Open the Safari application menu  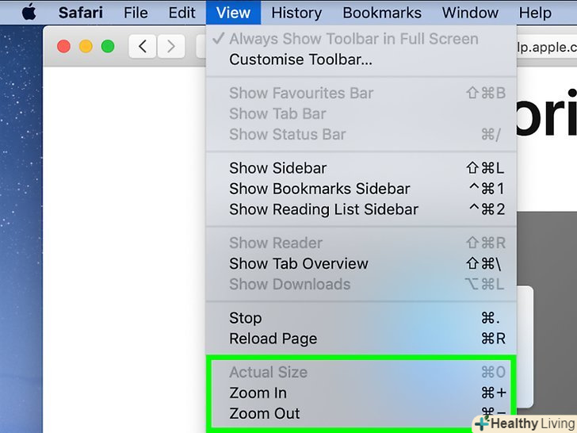(80, 13)
